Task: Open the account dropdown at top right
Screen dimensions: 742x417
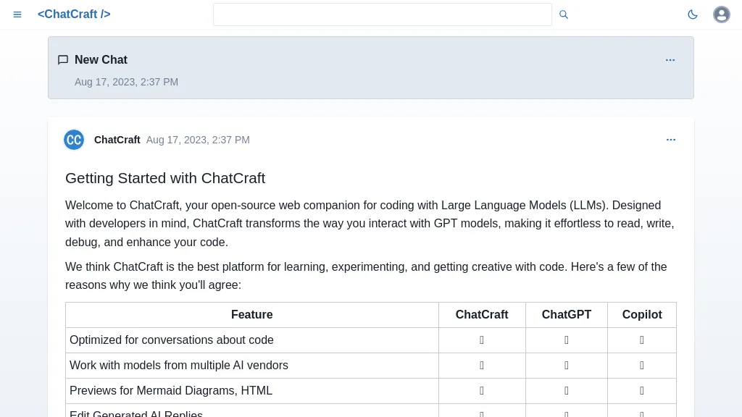Action: click(722, 14)
